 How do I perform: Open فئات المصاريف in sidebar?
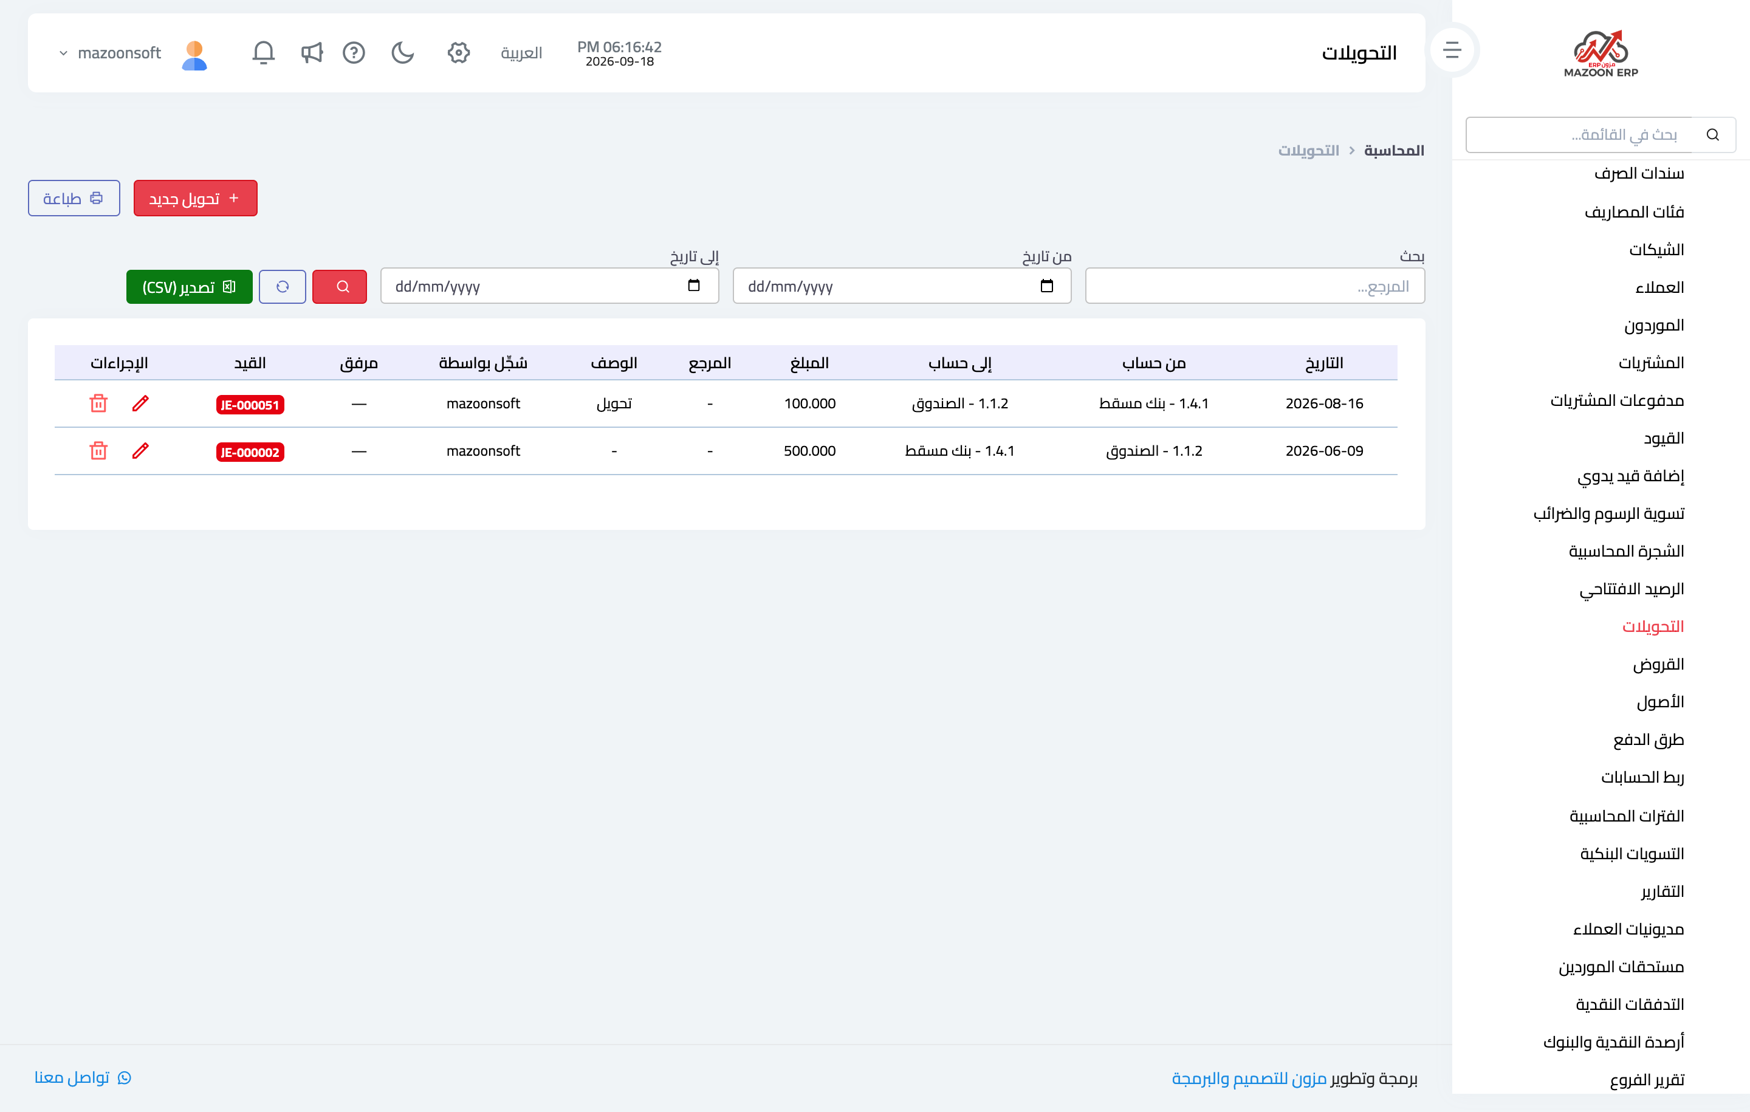[x=1634, y=211]
